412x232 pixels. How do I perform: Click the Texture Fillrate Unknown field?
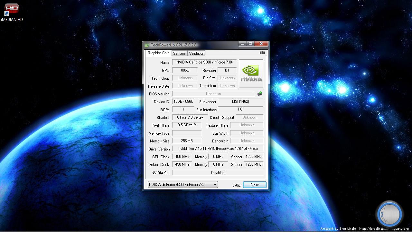[x=247, y=125]
